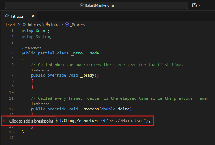
Task: Click the comment about node entering scene tree
Action: [107, 65]
